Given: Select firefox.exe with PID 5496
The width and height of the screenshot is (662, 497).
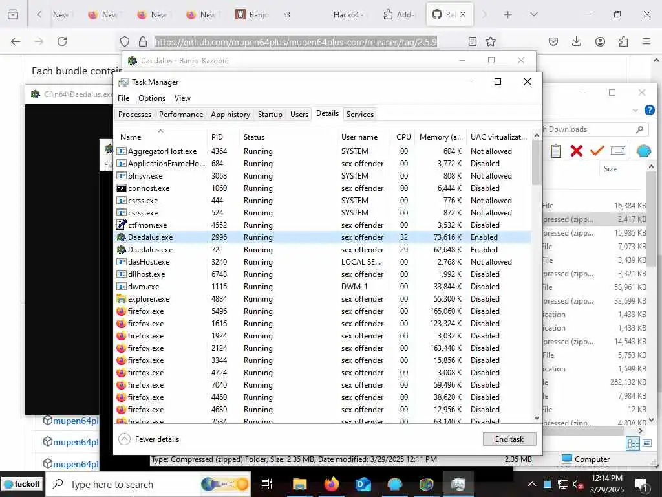Looking at the screenshot, I should coord(323,311).
